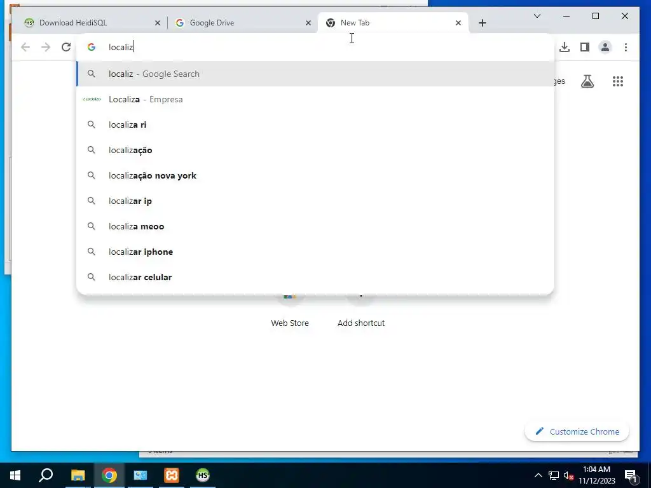Click the Google G icon in address bar
Screen dimensions: 651x488
pos(92,47)
